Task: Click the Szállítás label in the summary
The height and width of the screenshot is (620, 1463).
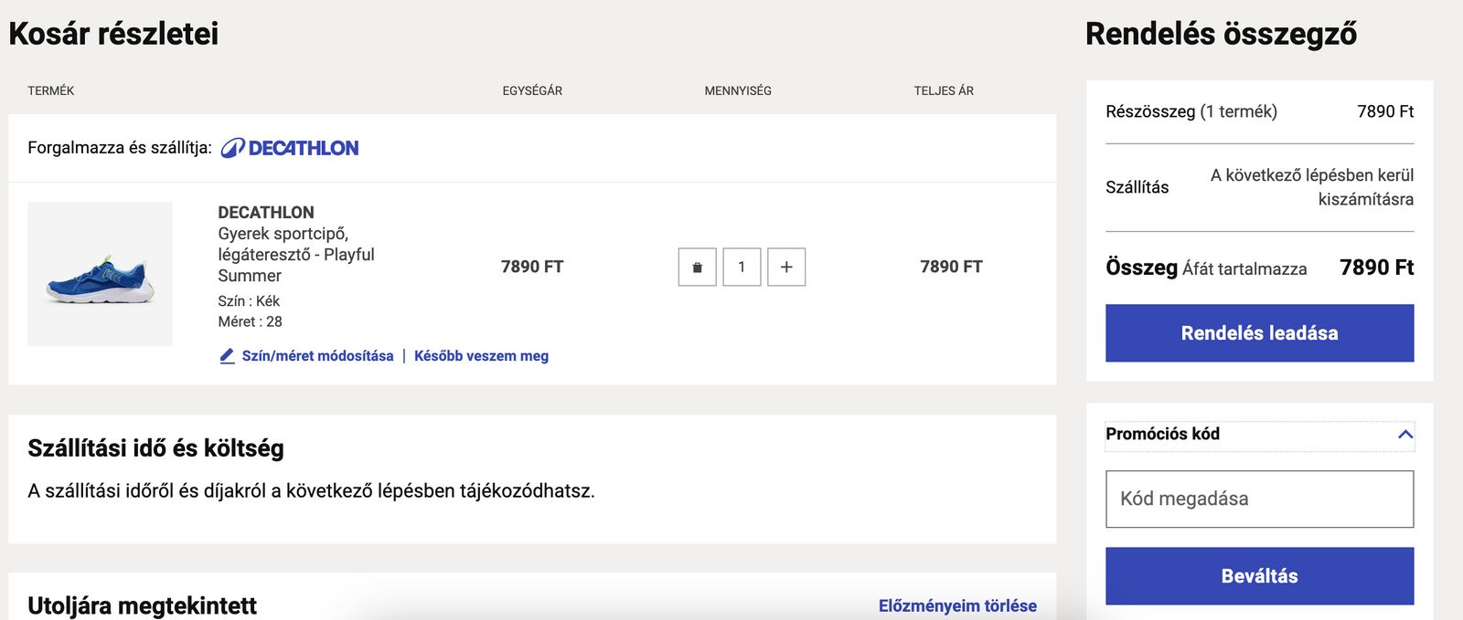Action: click(x=1137, y=187)
